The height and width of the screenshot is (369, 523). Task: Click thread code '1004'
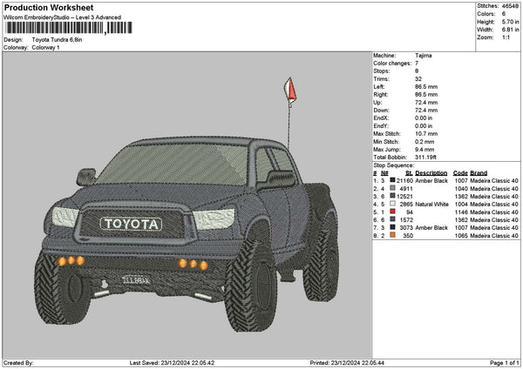[461, 205]
